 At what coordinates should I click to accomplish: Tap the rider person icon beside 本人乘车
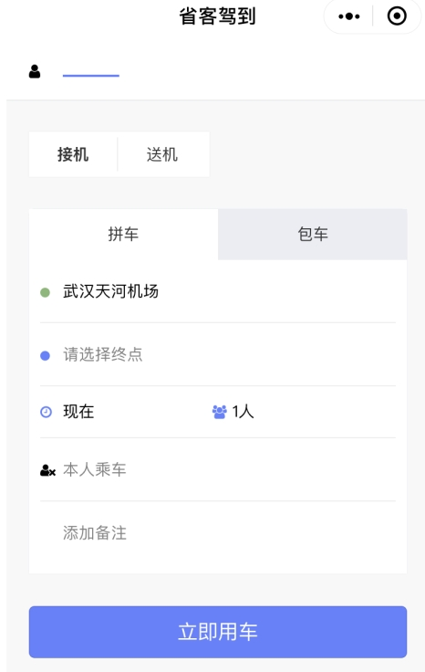[47, 470]
